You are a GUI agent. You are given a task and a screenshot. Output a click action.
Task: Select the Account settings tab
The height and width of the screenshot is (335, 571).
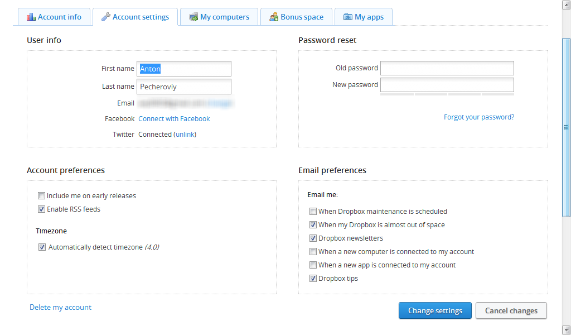point(135,17)
